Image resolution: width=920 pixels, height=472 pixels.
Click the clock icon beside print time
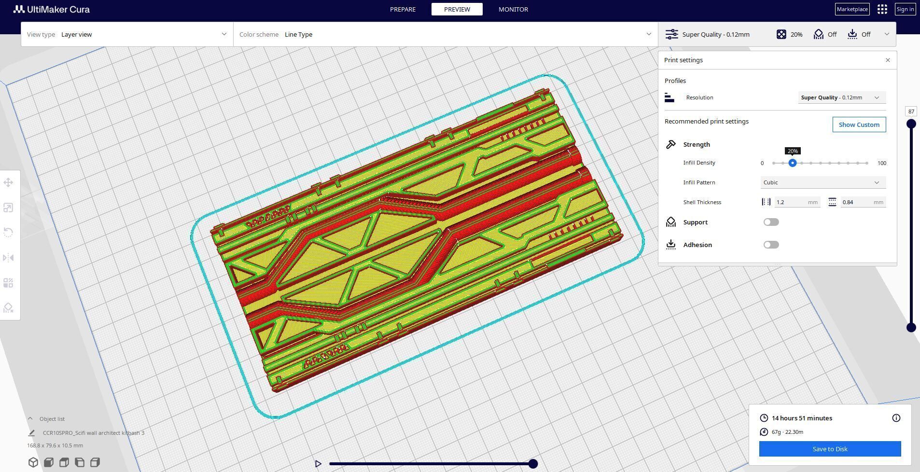coord(764,418)
